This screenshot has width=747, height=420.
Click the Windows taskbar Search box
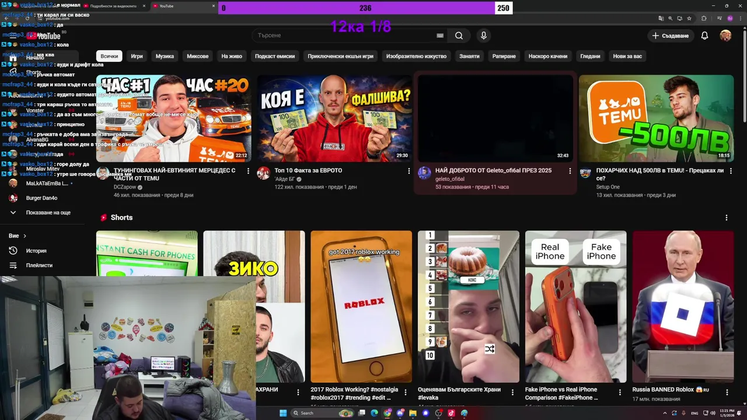322,413
